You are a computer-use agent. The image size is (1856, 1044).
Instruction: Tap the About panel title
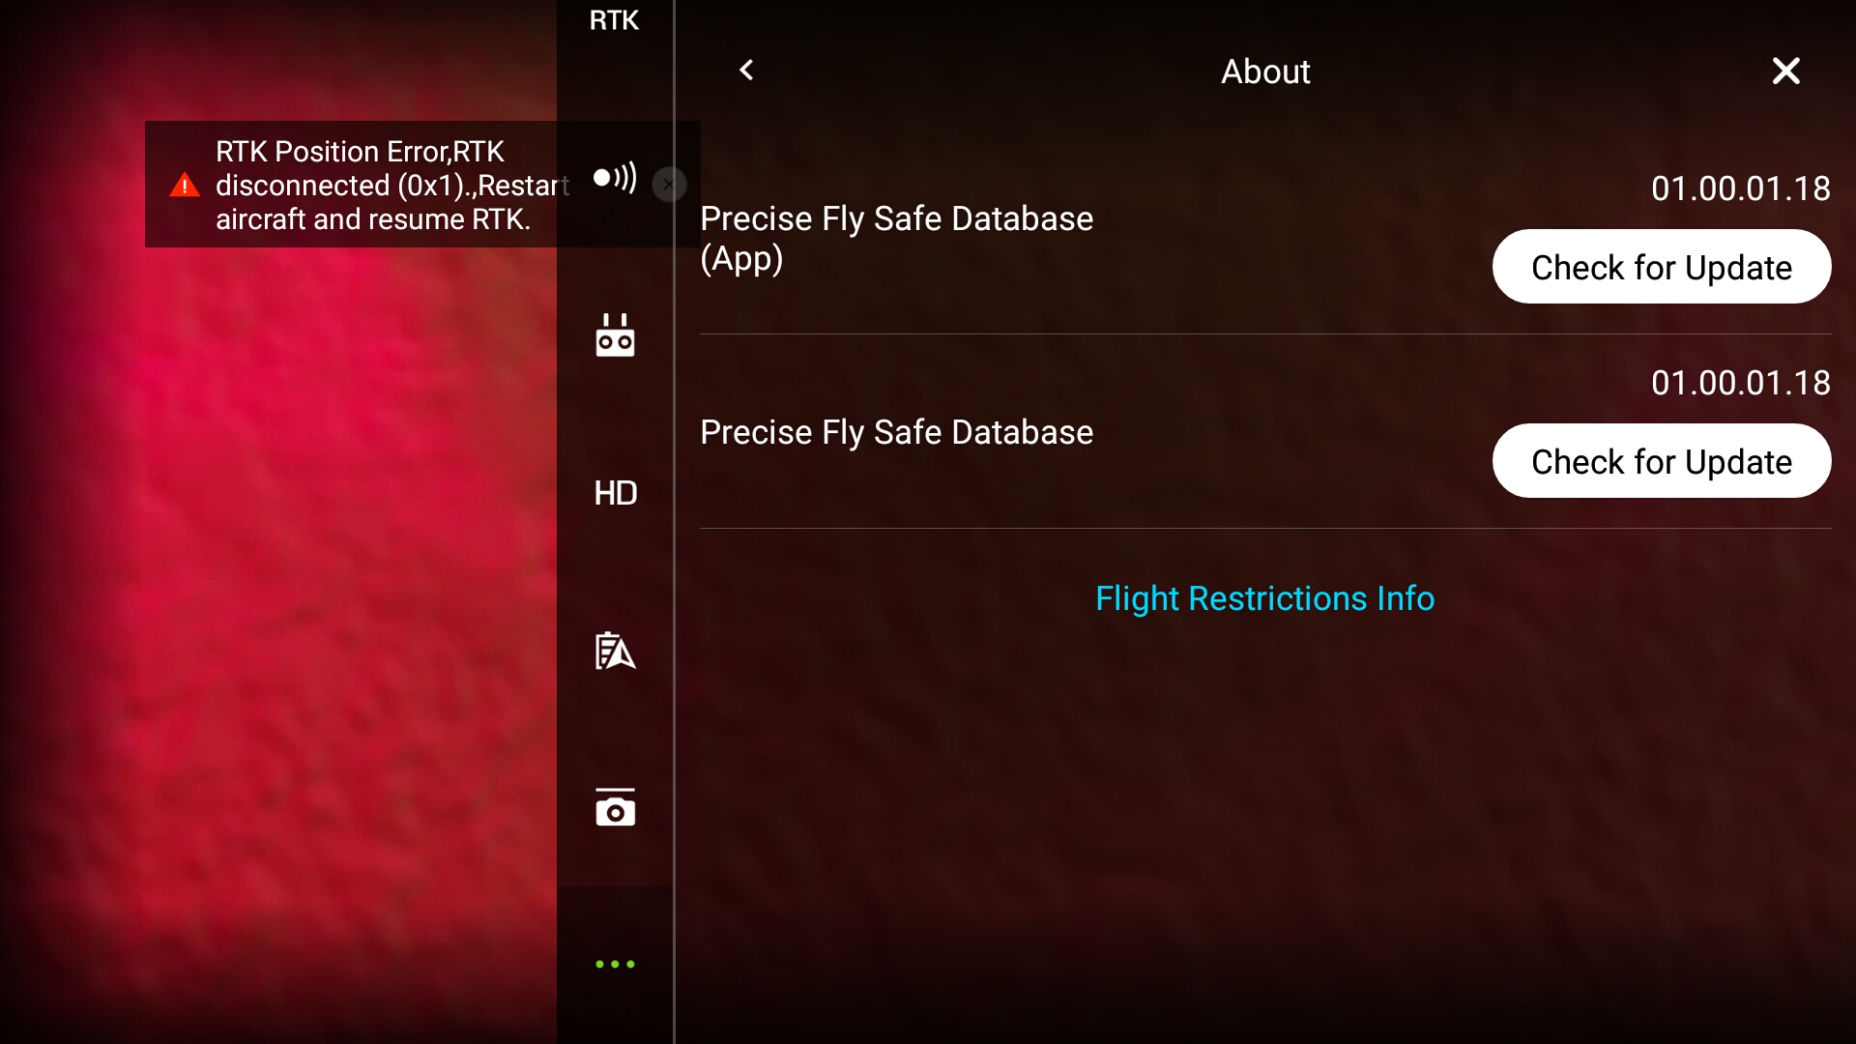pos(1265,72)
